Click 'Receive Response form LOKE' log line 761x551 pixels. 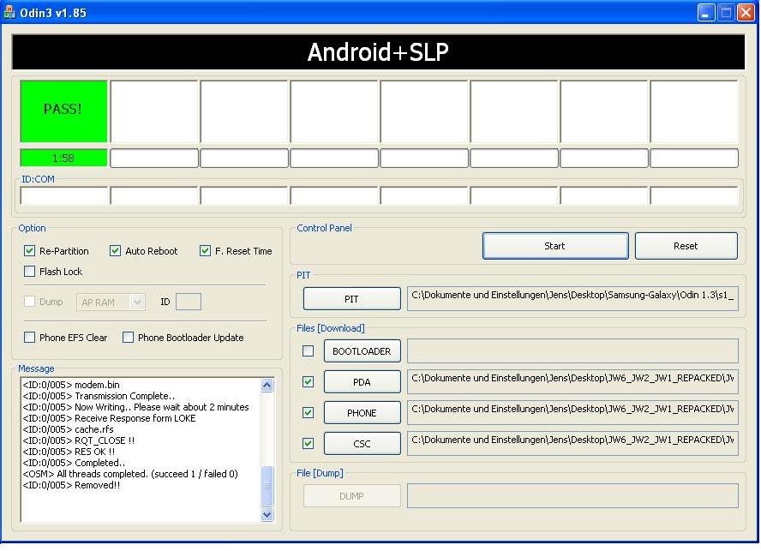pyautogui.click(x=109, y=418)
